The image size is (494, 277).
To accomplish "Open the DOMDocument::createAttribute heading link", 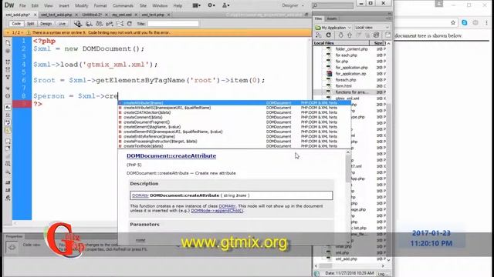I will click(171, 155).
